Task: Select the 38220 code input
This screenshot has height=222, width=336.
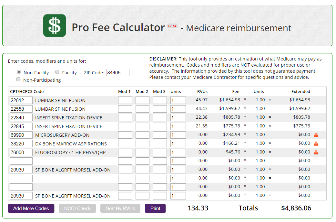Action: (x=21, y=144)
